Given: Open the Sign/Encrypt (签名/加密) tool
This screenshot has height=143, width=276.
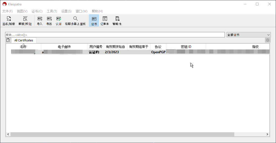Looking at the screenshot, I should coord(9,21).
